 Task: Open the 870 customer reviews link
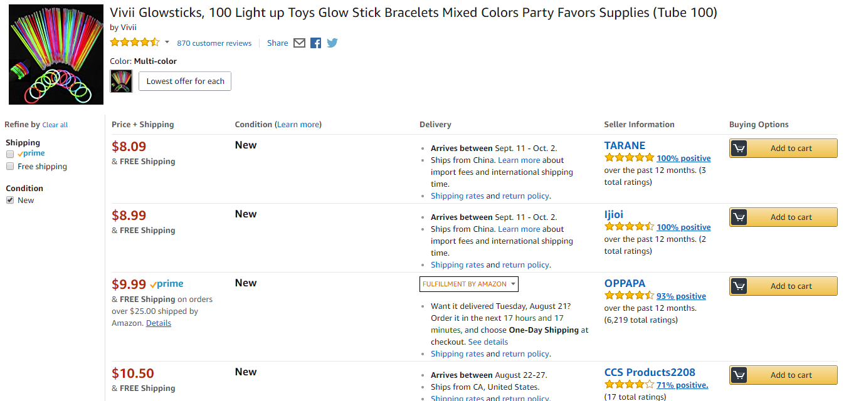coord(214,43)
